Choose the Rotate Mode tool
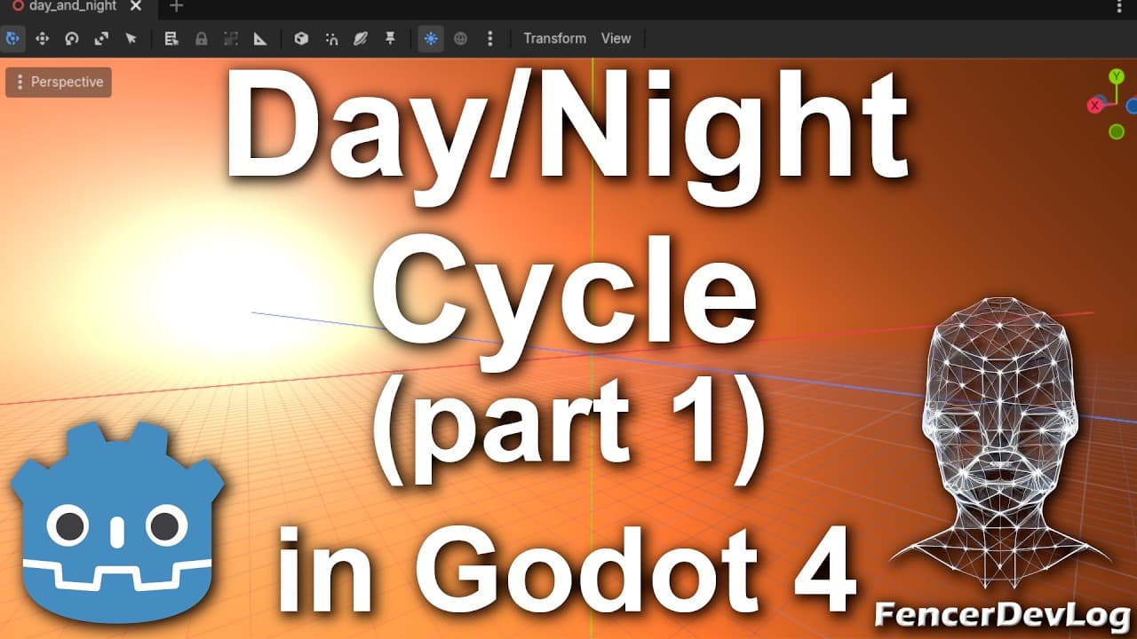Viewport: 1137px width, 639px height. [72, 39]
